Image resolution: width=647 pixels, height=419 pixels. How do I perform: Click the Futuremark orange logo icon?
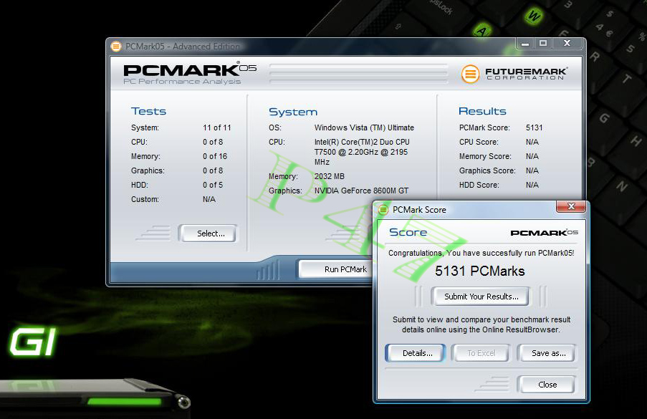click(470, 74)
